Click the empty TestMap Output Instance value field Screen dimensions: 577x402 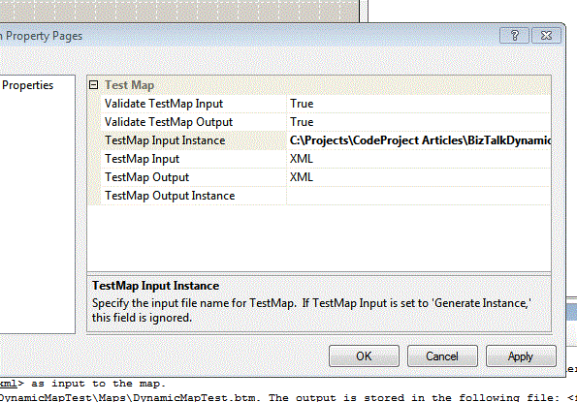pos(419,196)
